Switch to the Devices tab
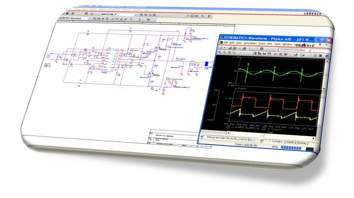This screenshot has width=354, height=198. click(301, 143)
